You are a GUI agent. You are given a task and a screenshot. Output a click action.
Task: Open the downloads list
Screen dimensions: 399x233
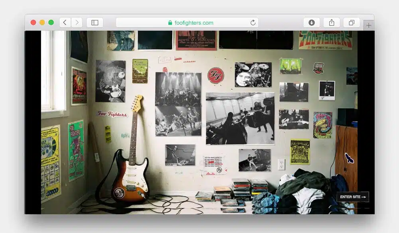pos(312,23)
